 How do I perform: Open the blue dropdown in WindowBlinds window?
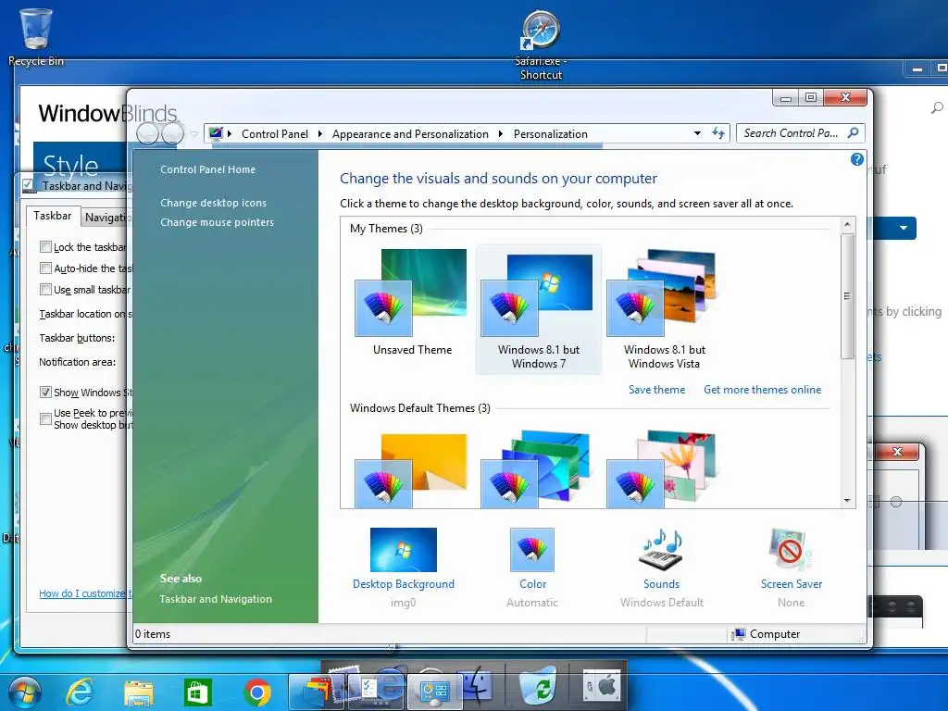coord(903,228)
